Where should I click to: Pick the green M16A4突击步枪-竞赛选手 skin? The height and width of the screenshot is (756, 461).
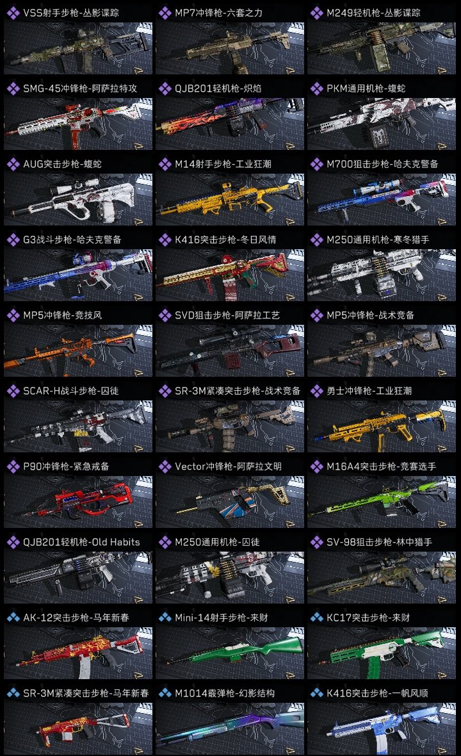(382, 502)
